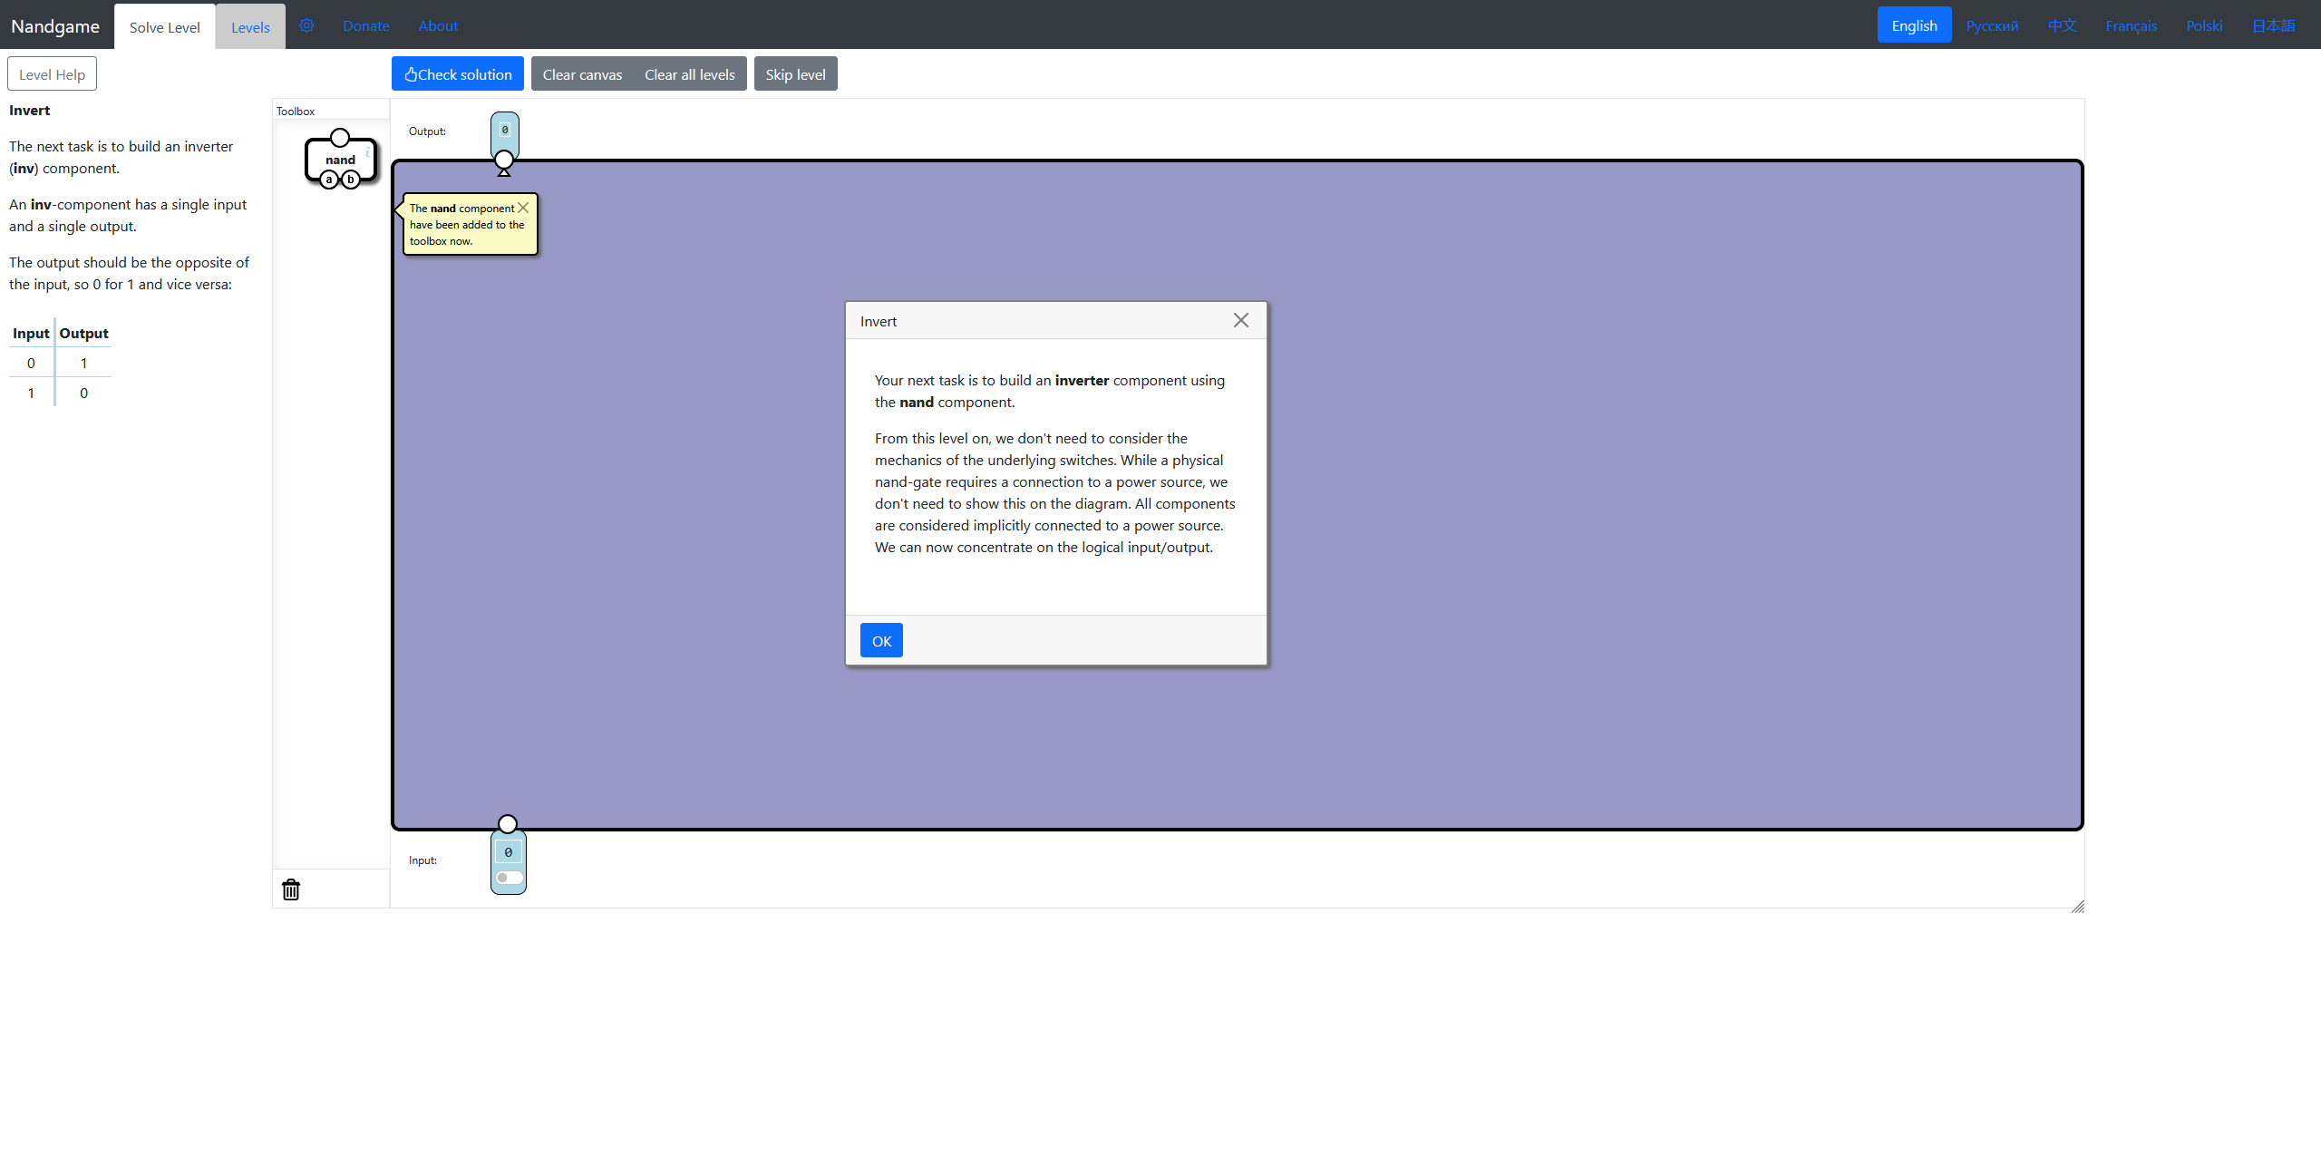
Task: Switch to the Levels tab
Action: click(x=250, y=27)
